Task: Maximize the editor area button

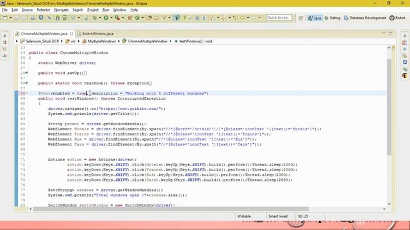Action: [390, 33]
